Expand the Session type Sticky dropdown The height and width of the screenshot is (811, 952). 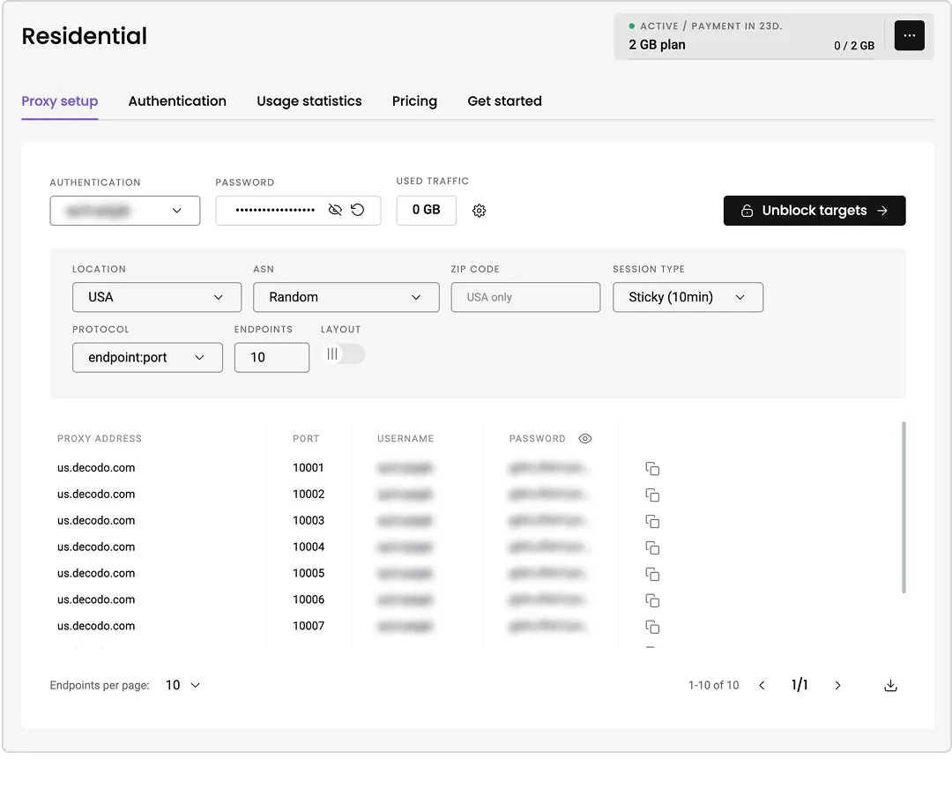click(x=688, y=297)
